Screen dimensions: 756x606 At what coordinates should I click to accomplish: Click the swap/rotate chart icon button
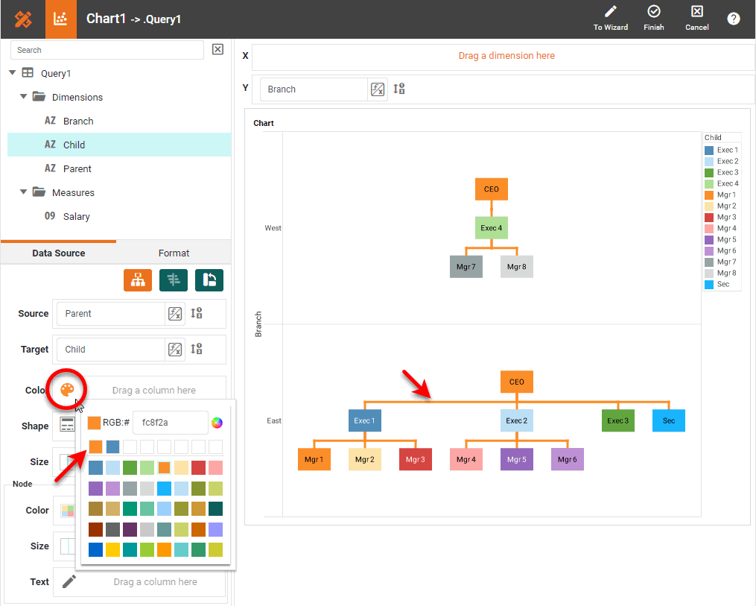point(209,280)
